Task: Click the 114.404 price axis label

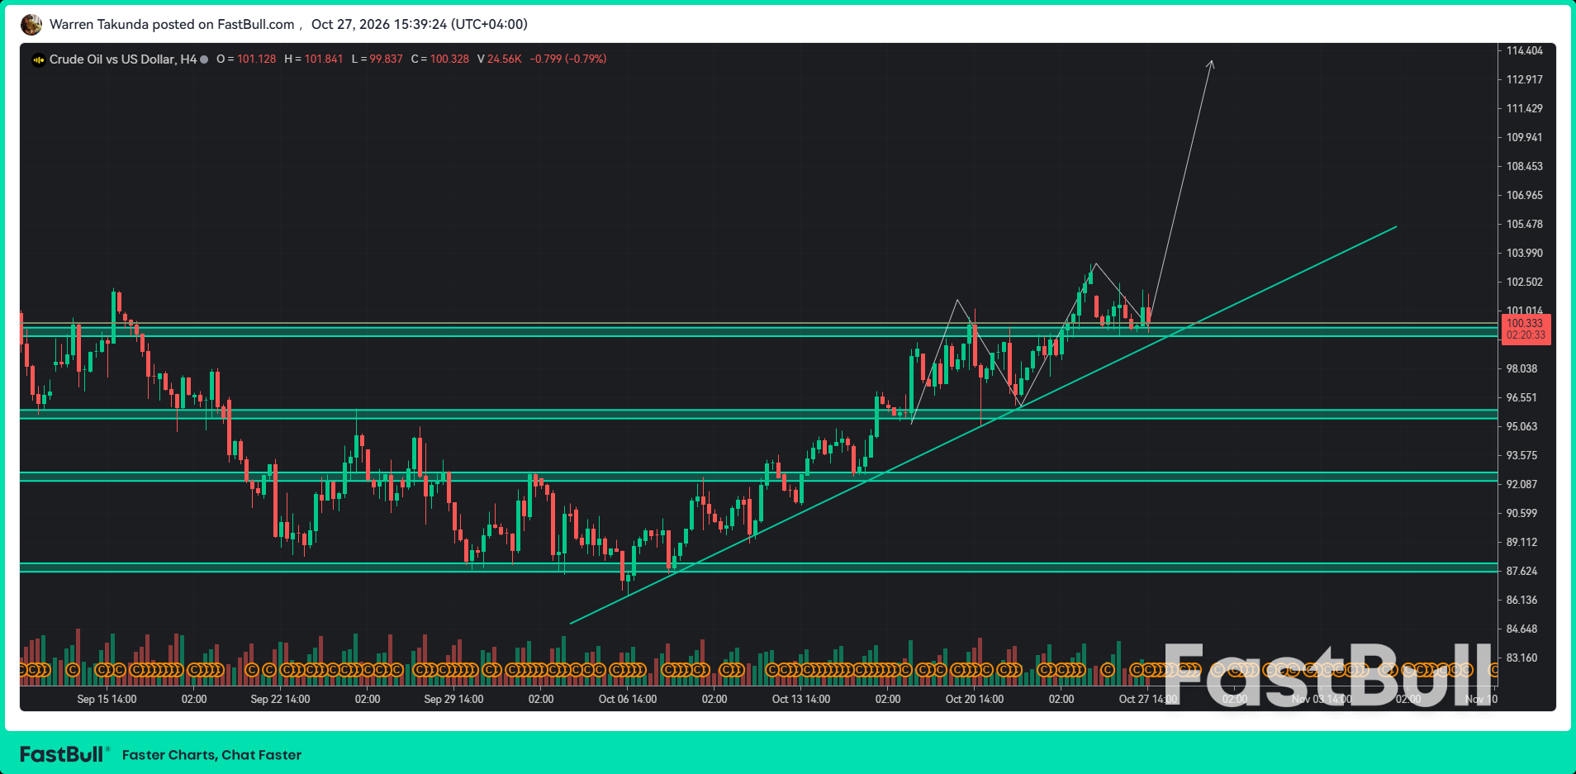Action: coord(1525,51)
